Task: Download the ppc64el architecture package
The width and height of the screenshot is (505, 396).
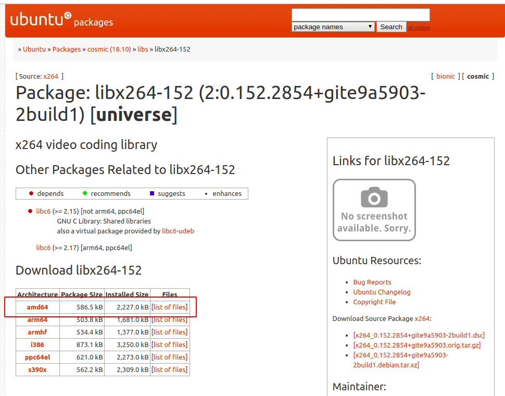Action: (37, 357)
